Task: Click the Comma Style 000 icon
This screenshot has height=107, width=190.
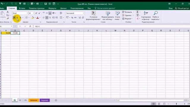Action: click(x=75, y=18)
